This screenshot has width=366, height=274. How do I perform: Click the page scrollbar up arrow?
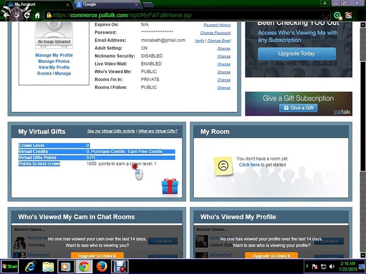pyautogui.click(x=363, y=25)
